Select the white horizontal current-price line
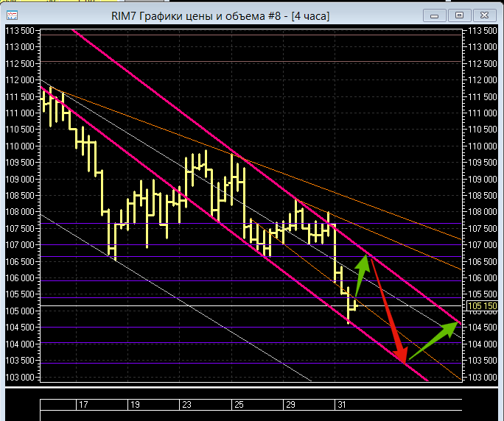The width and height of the screenshot is (504, 421). point(251,305)
